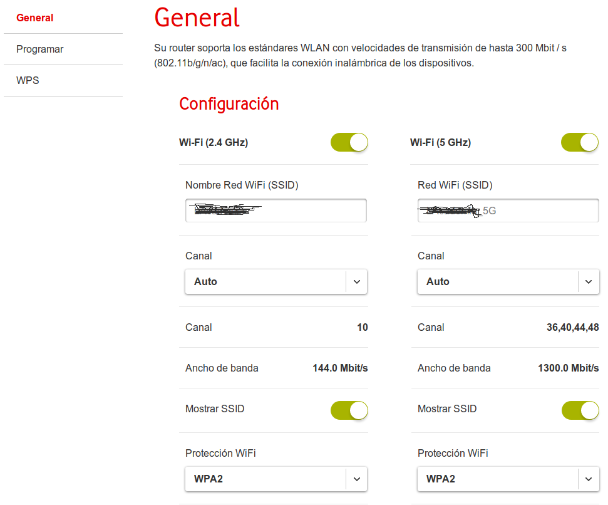Toggle Mostrar SSID for the 5 GHz network
This screenshot has height=505, width=608.
pos(580,410)
